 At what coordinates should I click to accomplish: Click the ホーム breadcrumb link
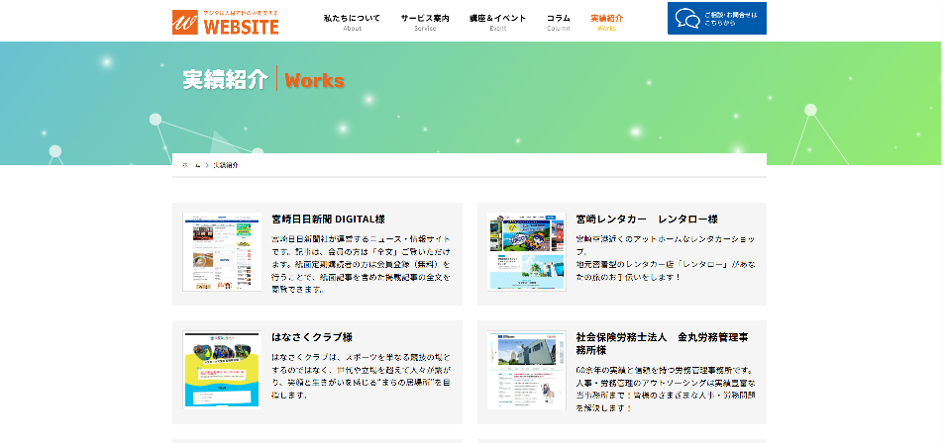pos(192,165)
